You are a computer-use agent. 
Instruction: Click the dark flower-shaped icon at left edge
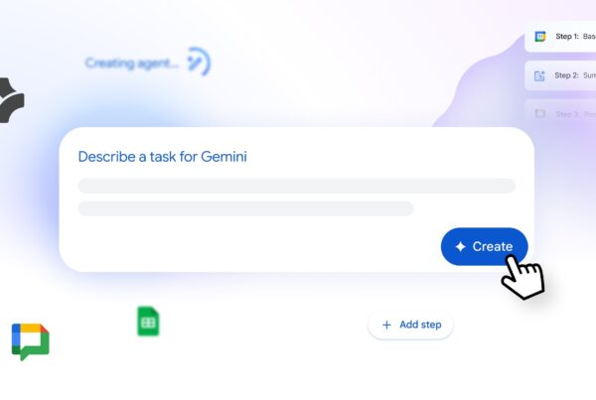coord(11,100)
